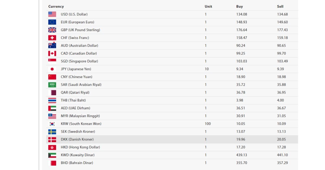Viewport: 325px width, 170px height.
Task: Click the DKK (Danish Kroner) row label
Action: tap(77, 139)
